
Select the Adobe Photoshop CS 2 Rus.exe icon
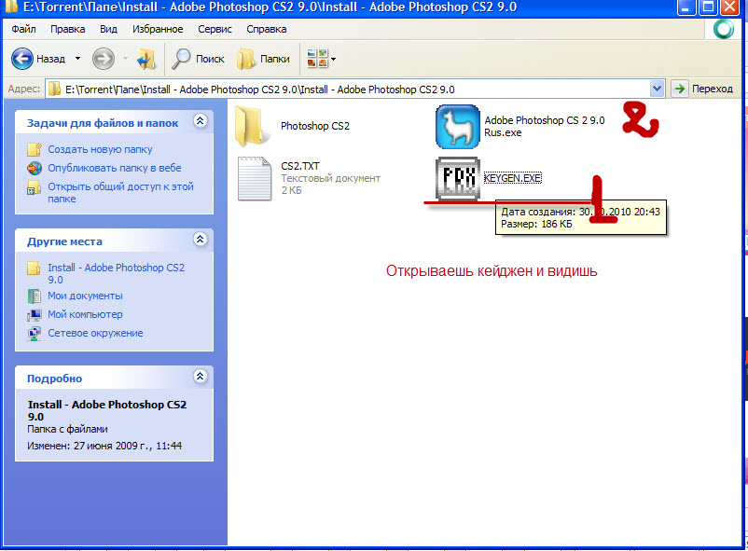point(458,127)
